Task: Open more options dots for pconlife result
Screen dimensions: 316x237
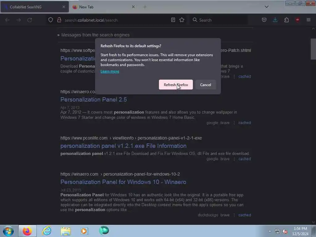Action: pyautogui.click(x=234, y=159)
